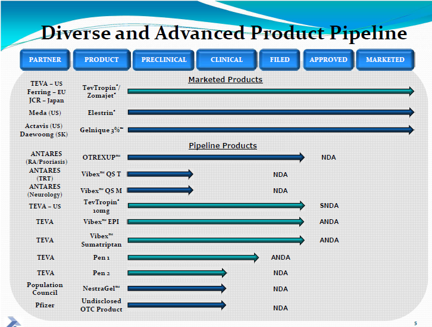
Task: Click the PRODUCT header button
Action: pos(102,60)
